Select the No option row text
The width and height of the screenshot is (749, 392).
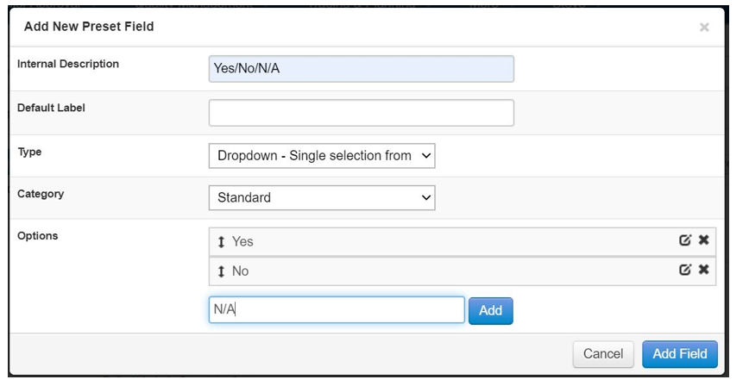pyautogui.click(x=240, y=271)
